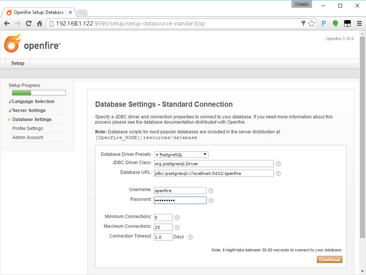Viewport: 366px width, 275px height.
Task: Click help icon next to JDBC Driver Class
Action: click(278, 164)
